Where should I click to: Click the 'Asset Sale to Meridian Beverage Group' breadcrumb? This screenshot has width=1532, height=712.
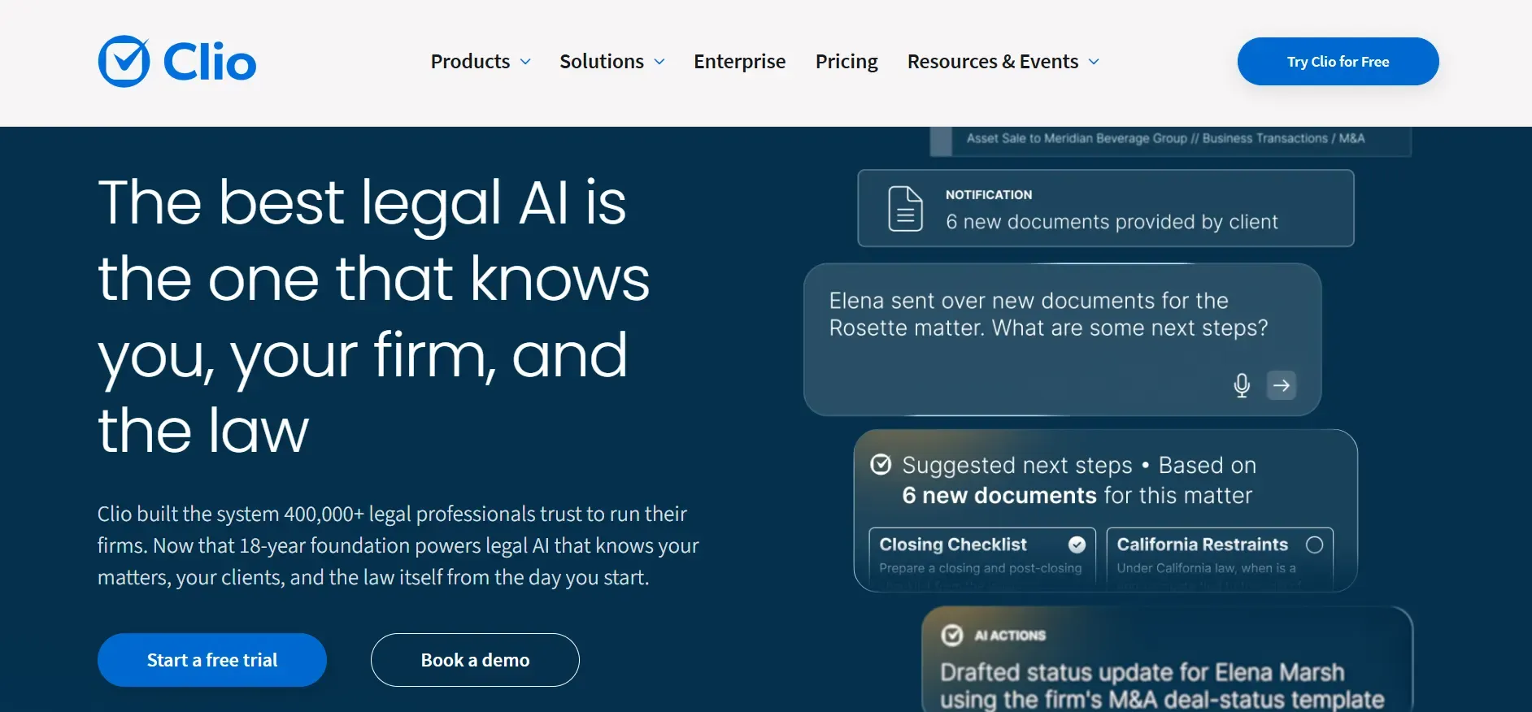coord(1165,138)
